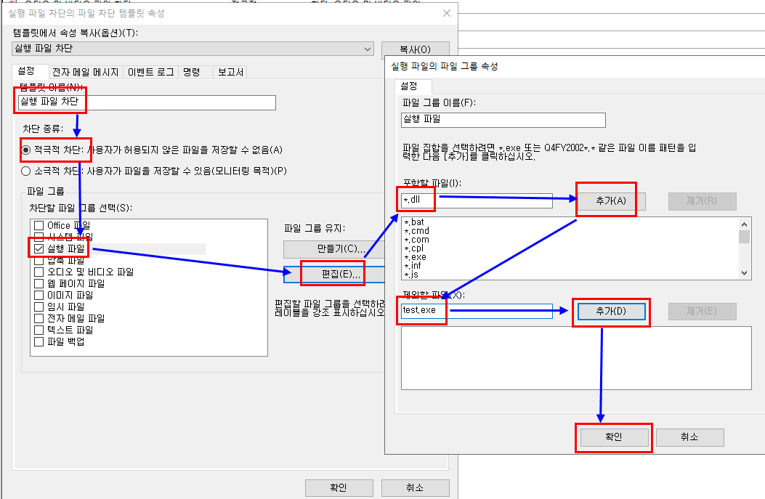
Task: Click the 추가(D) button
Action: point(611,311)
